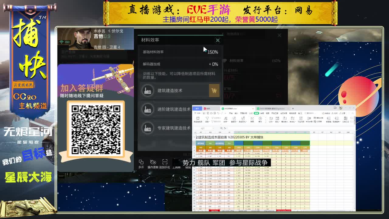
Task: Click the 数据透视表 pivot table icon
Action: (x=198, y=118)
